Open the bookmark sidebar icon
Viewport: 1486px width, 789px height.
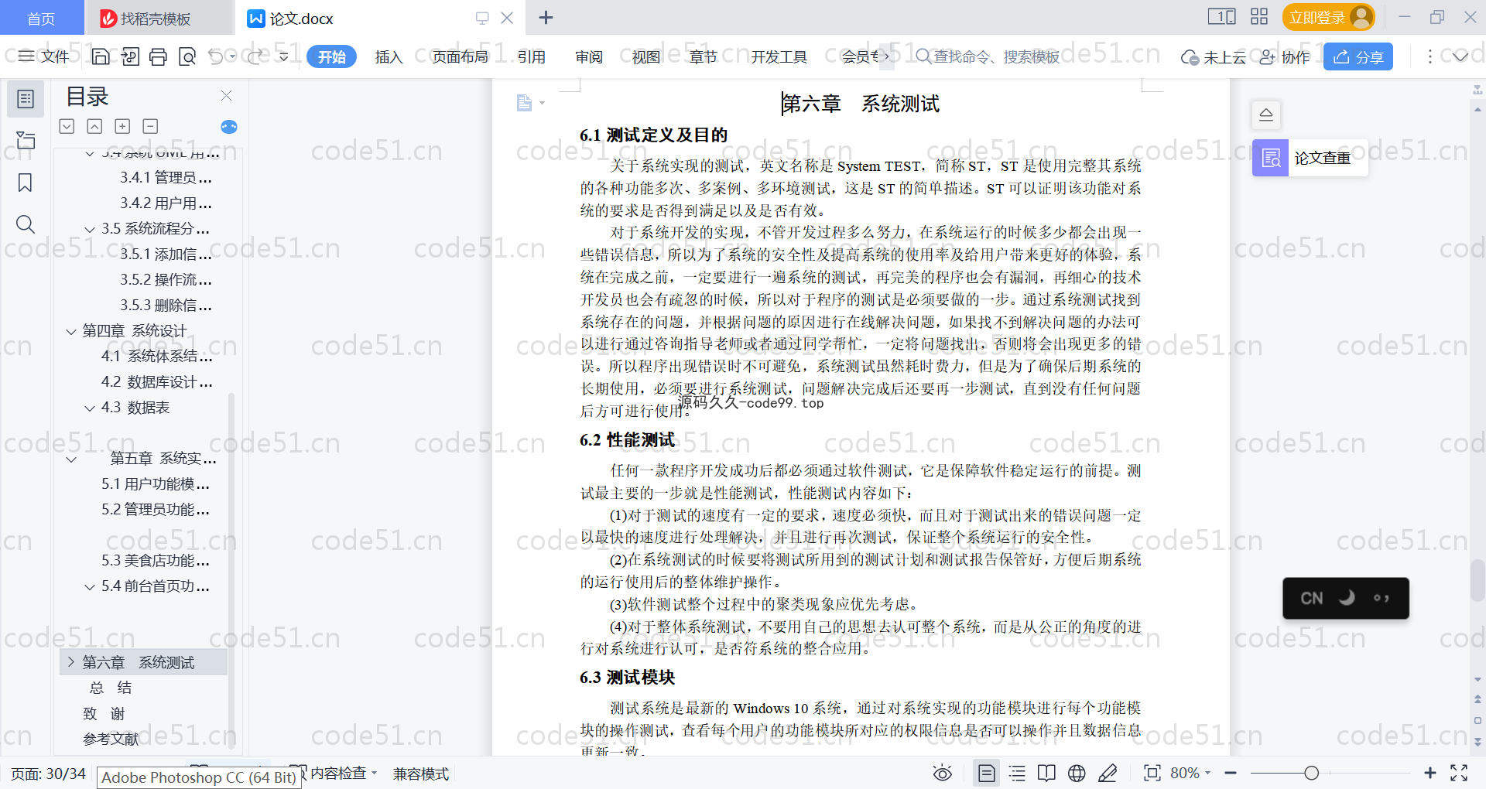26,183
